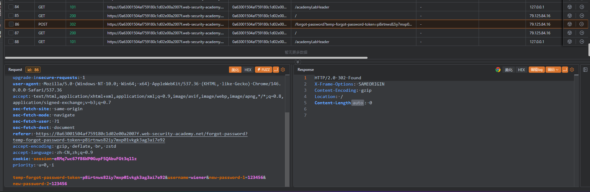Click the arrow detail icon on row 88
The width and height of the screenshot is (590, 192).
pyautogui.click(x=582, y=42)
